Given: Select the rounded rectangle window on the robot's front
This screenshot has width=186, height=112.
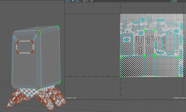Looking at the screenshot, I should tap(25, 47).
